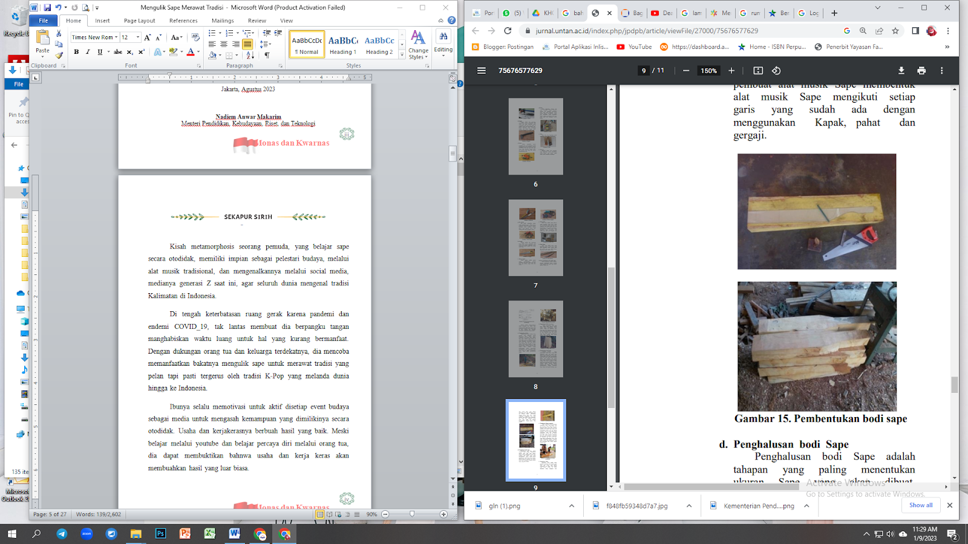Toggle Italic formatting
The width and height of the screenshot is (968, 544).
click(x=88, y=52)
